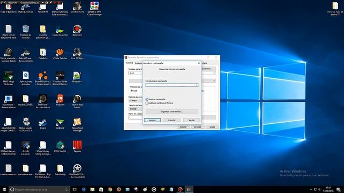
Task: Click Aceptar in the archive parameters window
Action: 183,127
